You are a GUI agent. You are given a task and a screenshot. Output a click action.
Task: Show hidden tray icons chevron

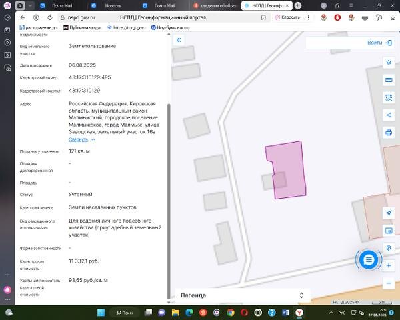331,313
